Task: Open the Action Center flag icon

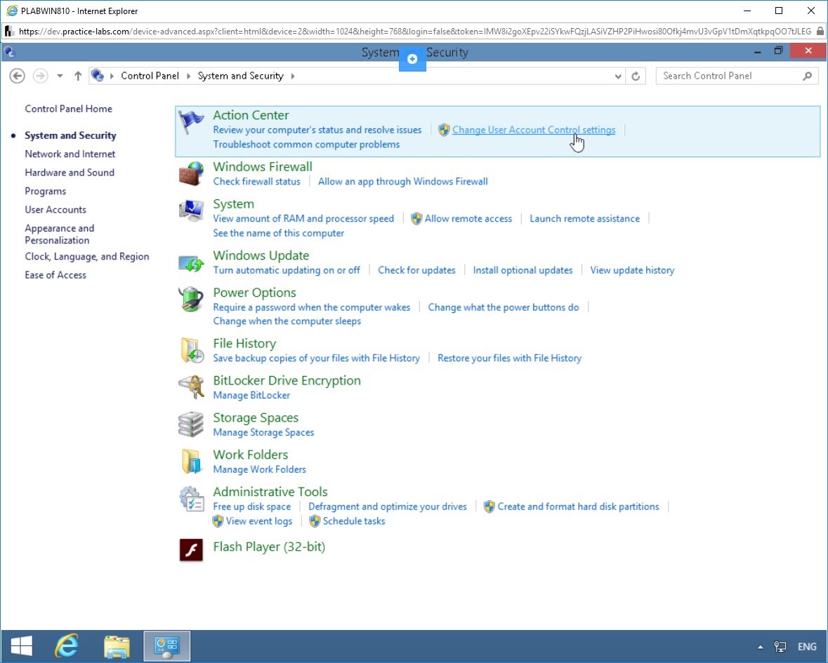Action: (190, 123)
